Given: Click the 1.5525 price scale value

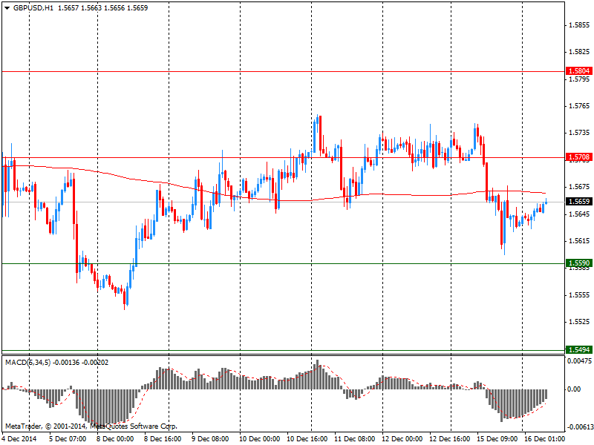Looking at the screenshot, I should [x=579, y=322].
